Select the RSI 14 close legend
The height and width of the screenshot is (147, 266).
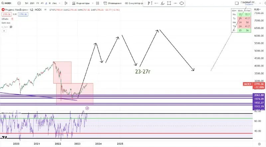(x=7, y=113)
